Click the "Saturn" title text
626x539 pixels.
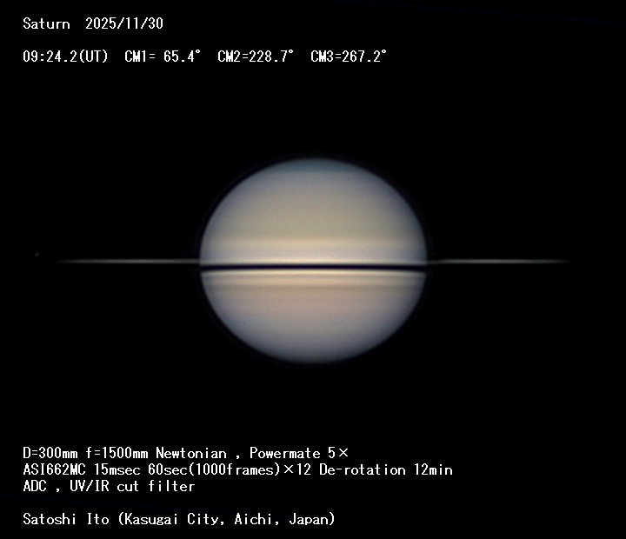click(46, 24)
